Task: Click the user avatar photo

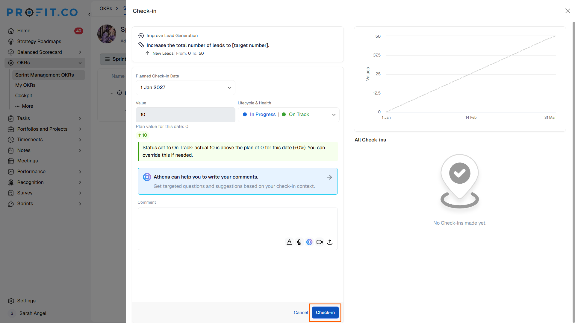Action: pos(107,34)
